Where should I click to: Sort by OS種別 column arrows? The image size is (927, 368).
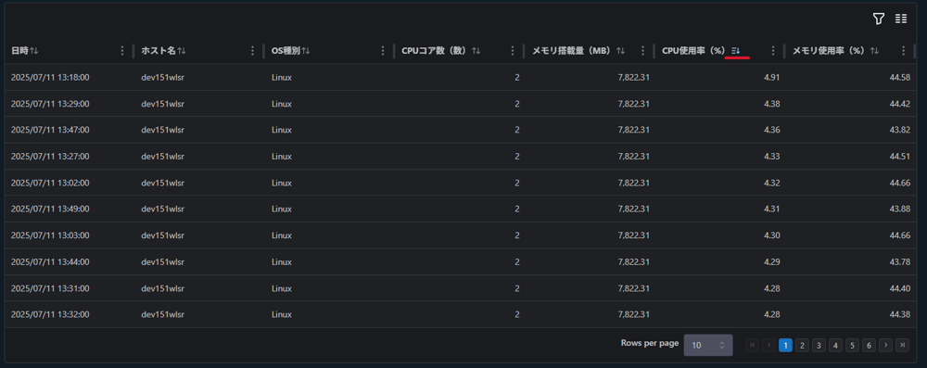306,51
